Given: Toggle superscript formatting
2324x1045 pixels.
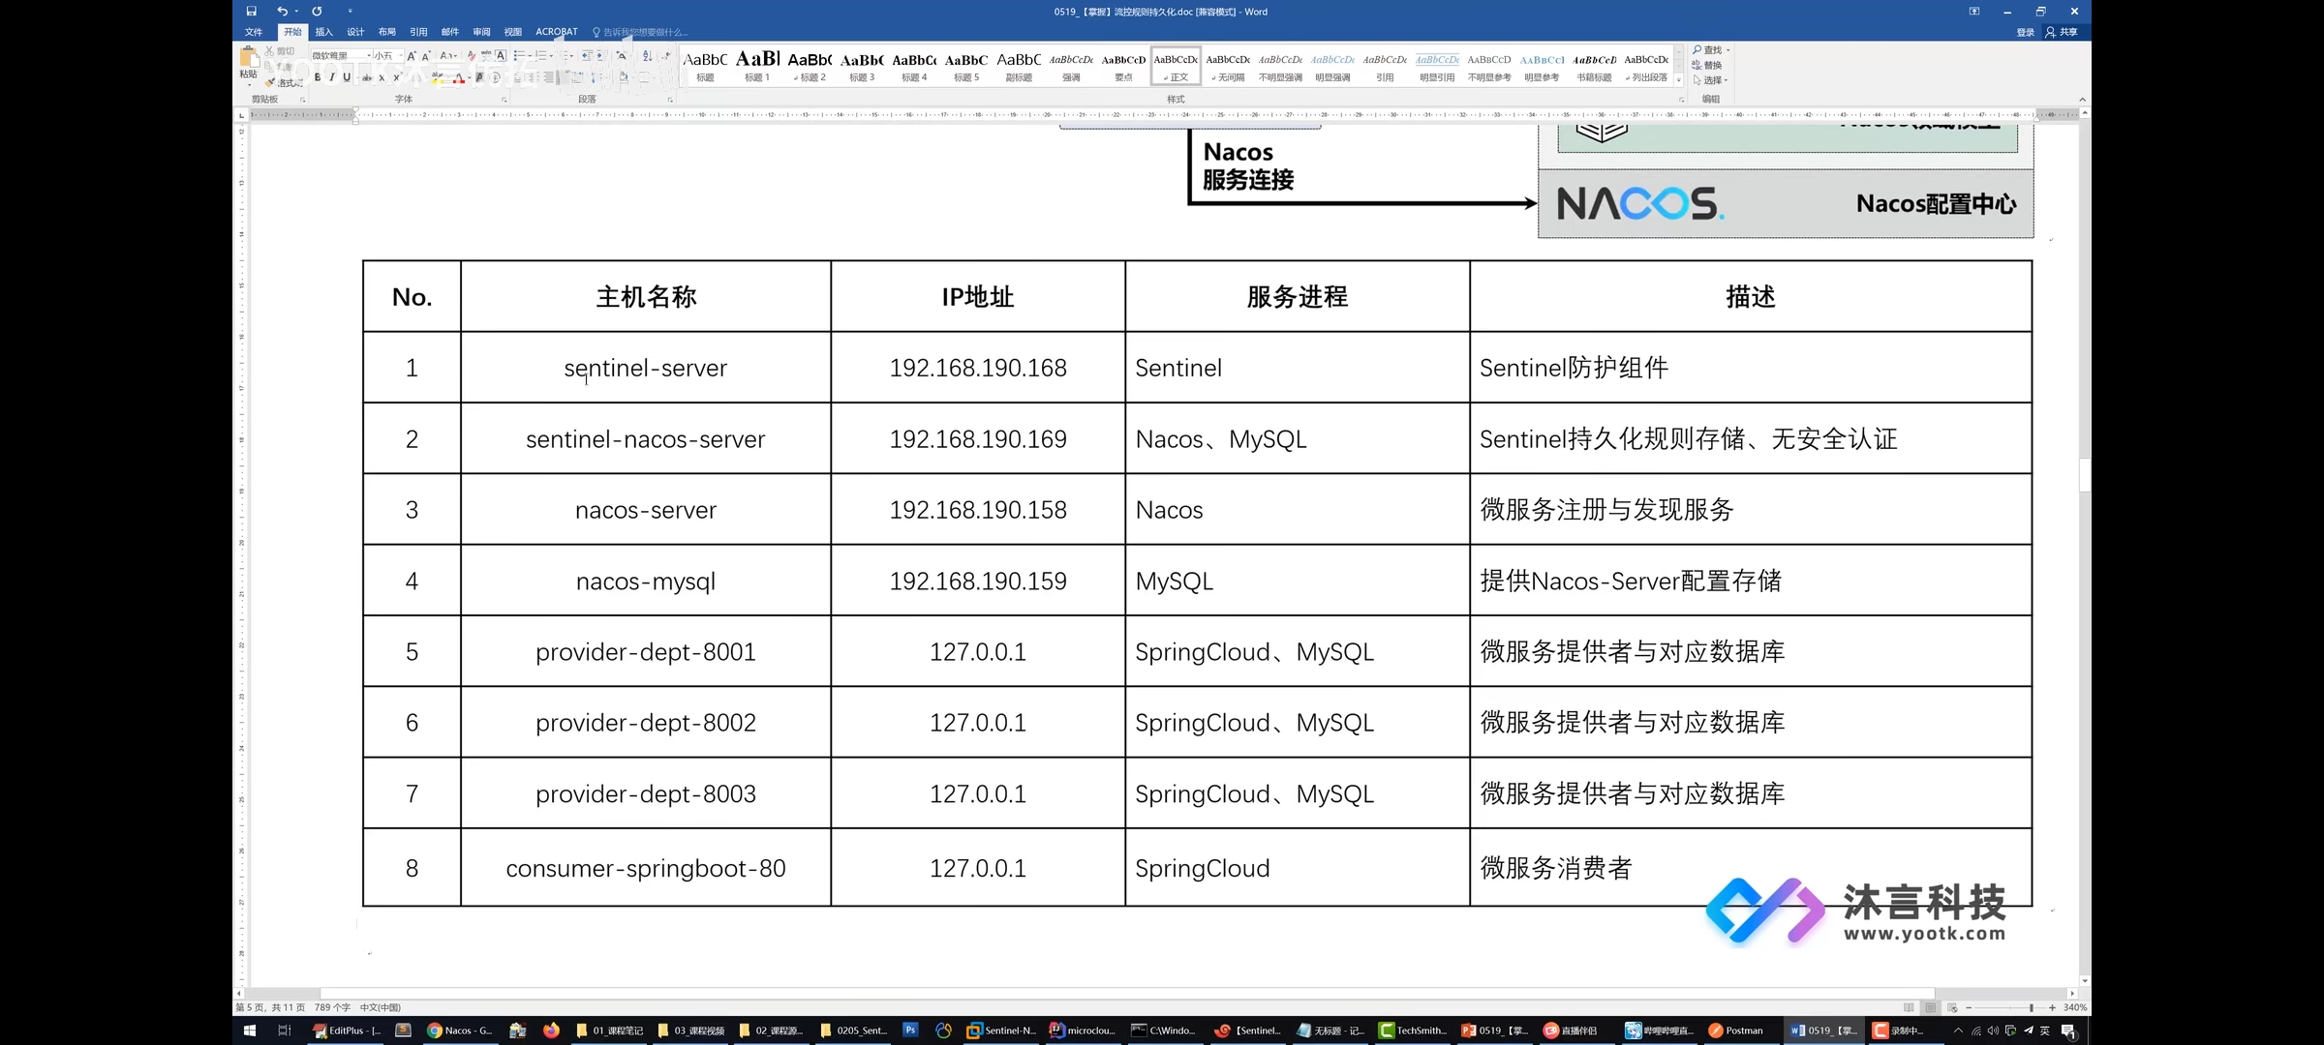Looking at the screenshot, I should click(397, 77).
